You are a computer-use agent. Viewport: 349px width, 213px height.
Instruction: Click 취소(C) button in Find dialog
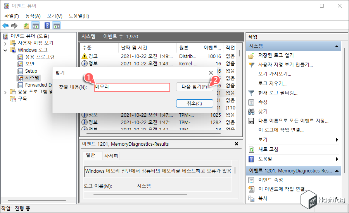[195, 103]
